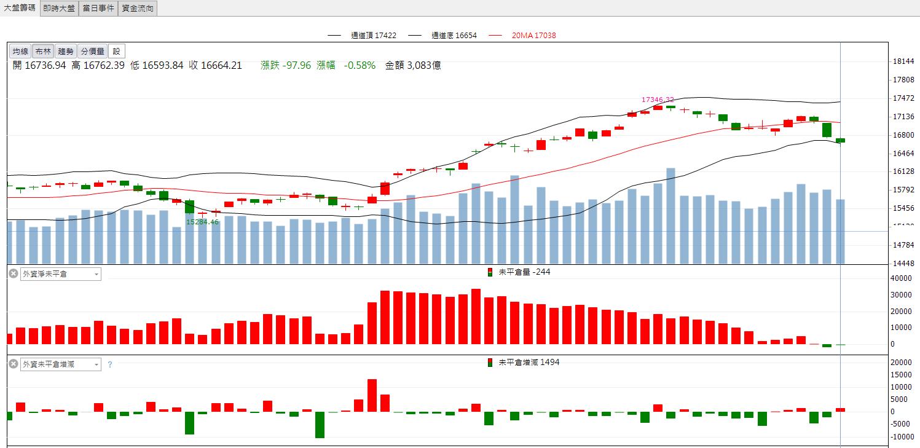Click the tallest blue volume bar
920x448 pixels.
coord(670,216)
